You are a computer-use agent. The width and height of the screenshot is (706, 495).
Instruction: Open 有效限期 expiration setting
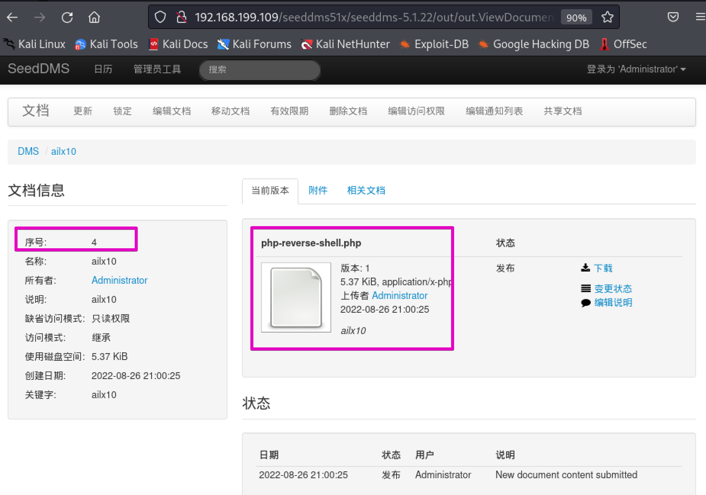[289, 111]
